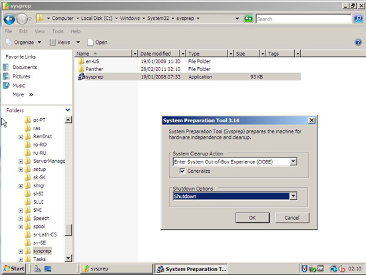The height and width of the screenshot is (275, 366).
Task: Open the Name column filter dropdown
Action: tap(135, 54)
